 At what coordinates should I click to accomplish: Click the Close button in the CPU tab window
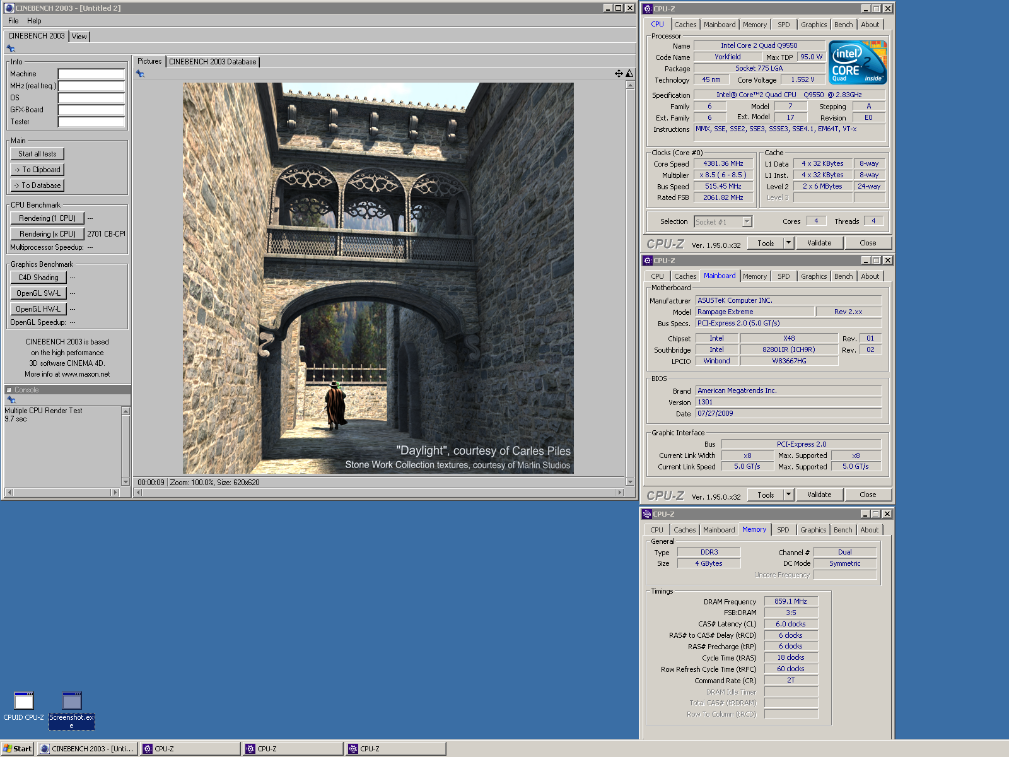tap(868, 243)
